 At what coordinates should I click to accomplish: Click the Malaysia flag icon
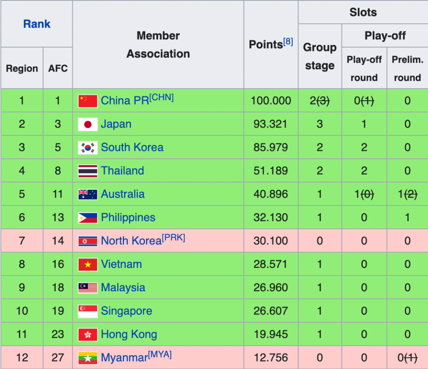88,288
